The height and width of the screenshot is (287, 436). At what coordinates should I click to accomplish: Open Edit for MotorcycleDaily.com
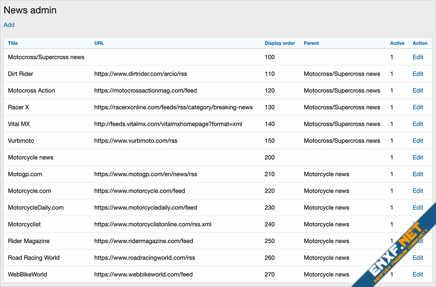coord(418,207)
